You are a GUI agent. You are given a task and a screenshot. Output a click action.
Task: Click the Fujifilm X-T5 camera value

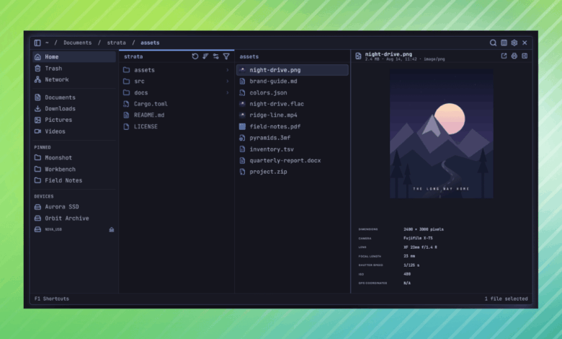pos(418,238)
